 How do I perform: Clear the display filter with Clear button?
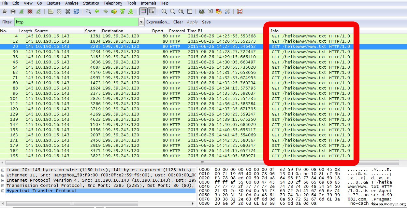click(x=178, y=22)
